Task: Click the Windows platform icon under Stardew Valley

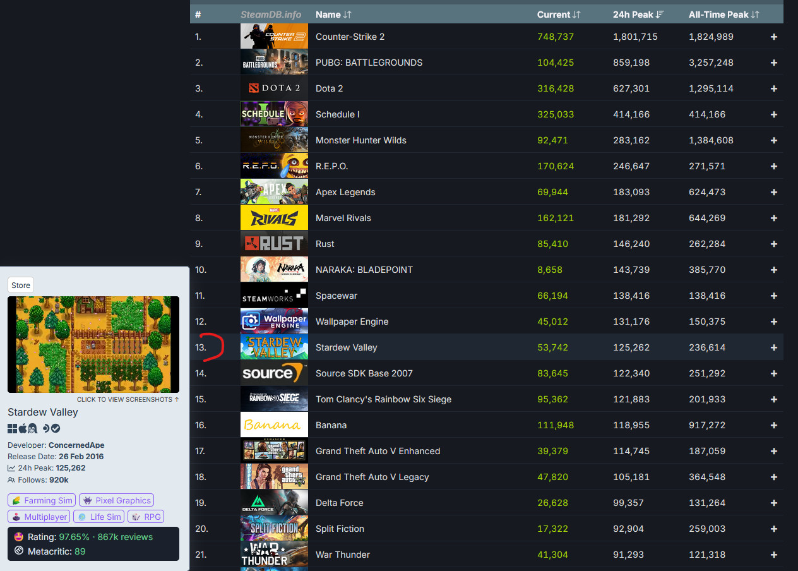Action: coord(12,428)
